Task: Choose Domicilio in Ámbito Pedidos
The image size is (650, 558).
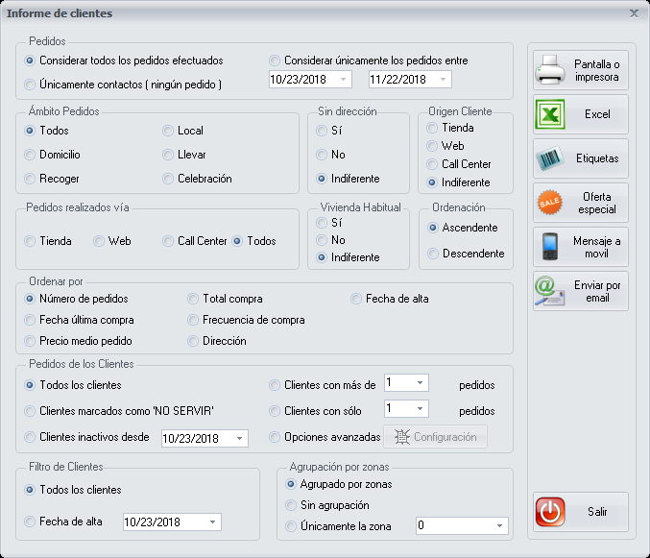Action: (x=30, y=155)
